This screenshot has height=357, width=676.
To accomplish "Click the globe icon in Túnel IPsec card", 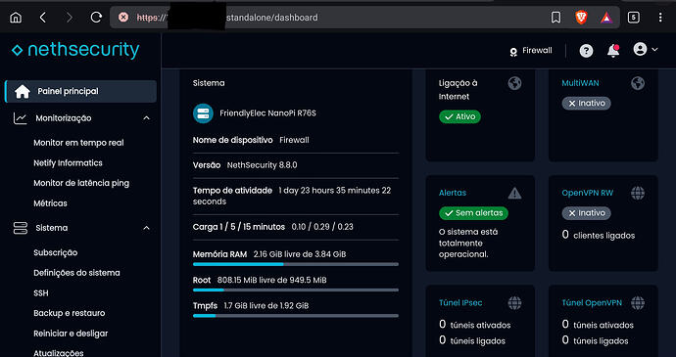I will click(x=514, y=303).
